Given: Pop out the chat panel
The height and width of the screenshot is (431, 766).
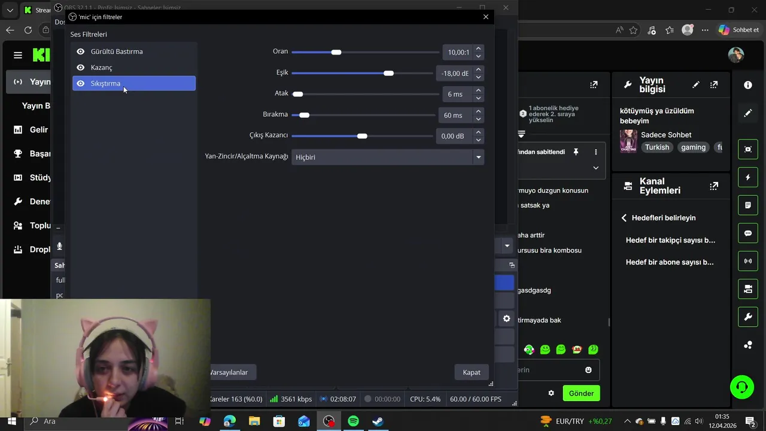Looking at the screenshot, I should (594, 85).
